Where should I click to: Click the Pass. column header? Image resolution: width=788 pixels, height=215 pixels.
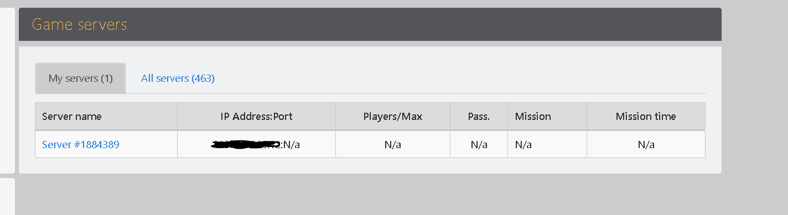[x=479, y=117]
